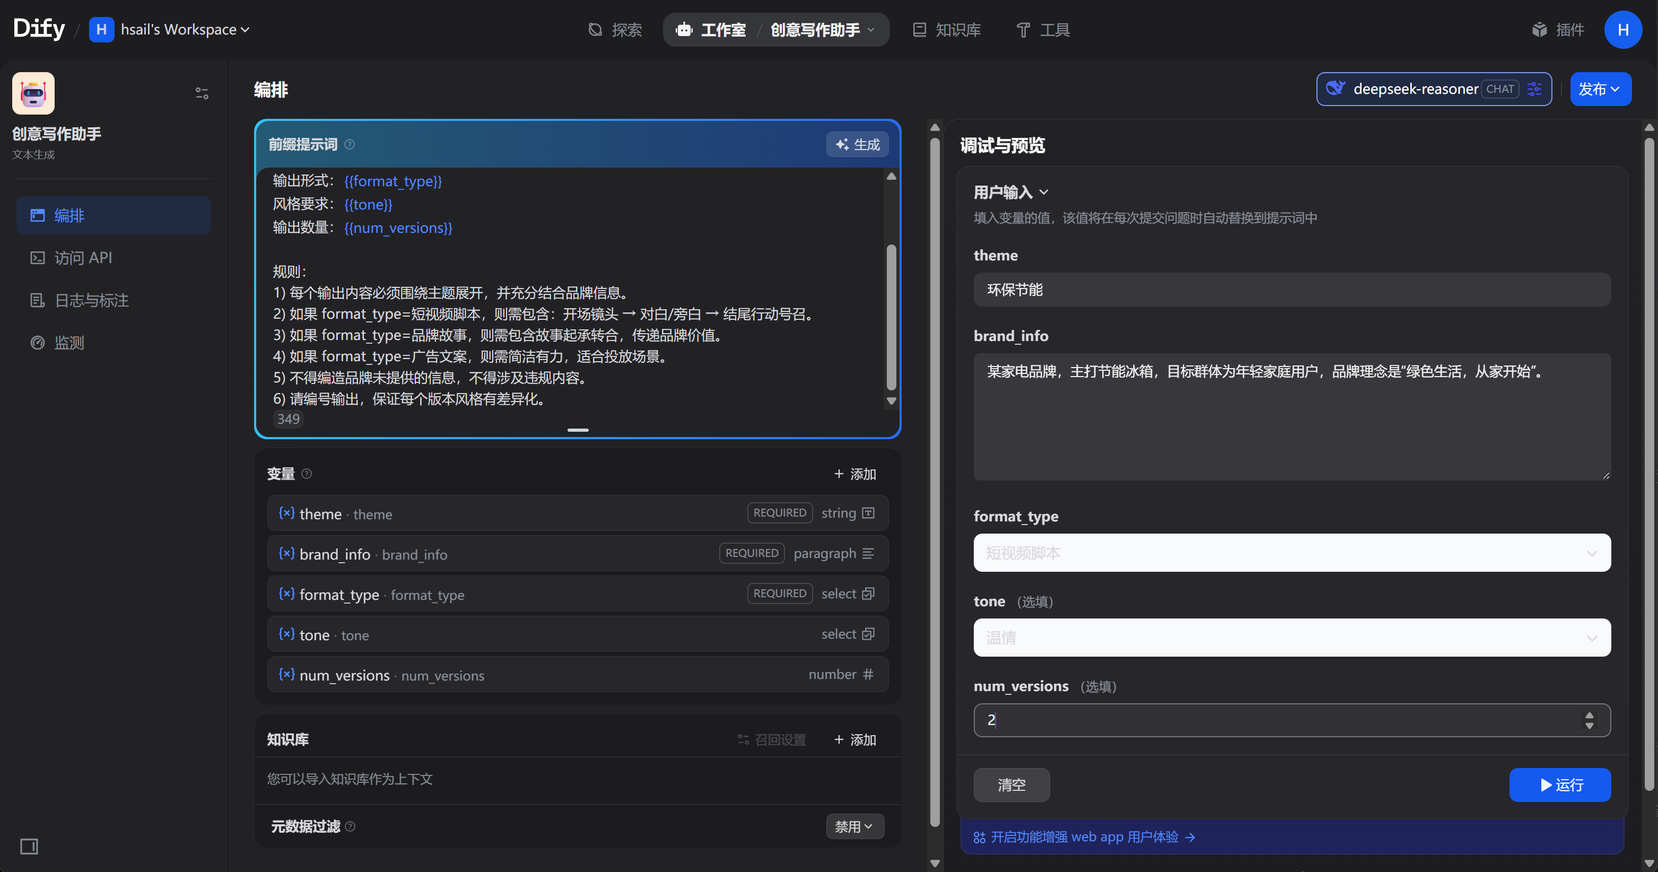Image resolution: width=1658 pixels, height=872 pixels.
Task: Select 编排 in the sidebar
Action: [x=114, y=215]
